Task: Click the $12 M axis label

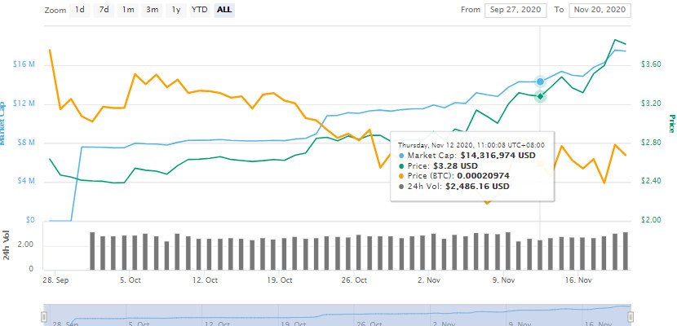Action: pos(24,104)
